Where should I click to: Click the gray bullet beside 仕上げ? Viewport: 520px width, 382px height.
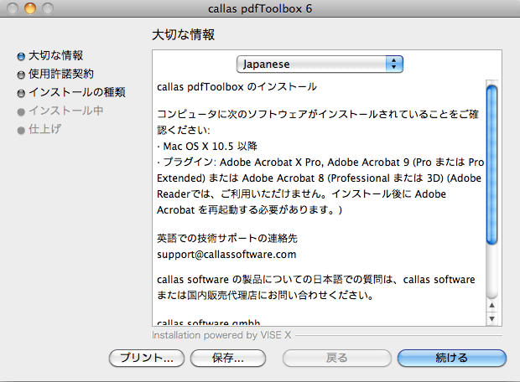coord(21,131)
